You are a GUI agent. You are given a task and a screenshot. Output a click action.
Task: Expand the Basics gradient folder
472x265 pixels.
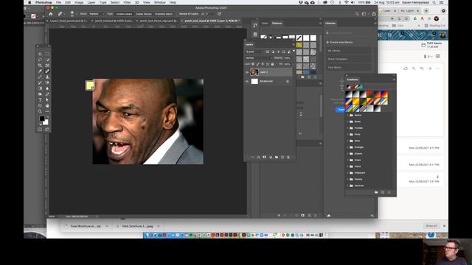(x=348, y=115)
